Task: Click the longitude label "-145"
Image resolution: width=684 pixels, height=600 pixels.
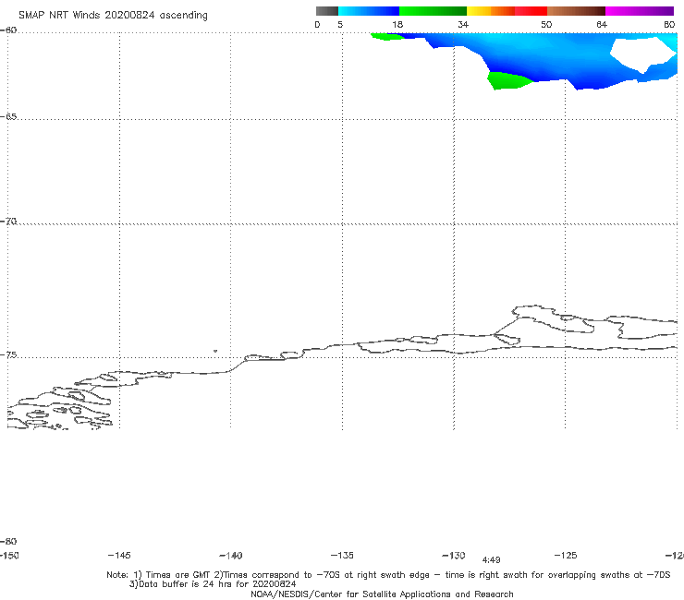Action: (119, 555)
